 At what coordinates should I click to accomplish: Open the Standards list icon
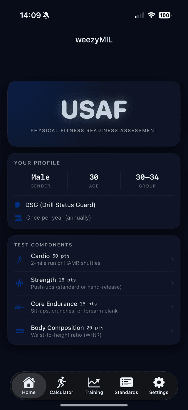(x=126, y=383)
